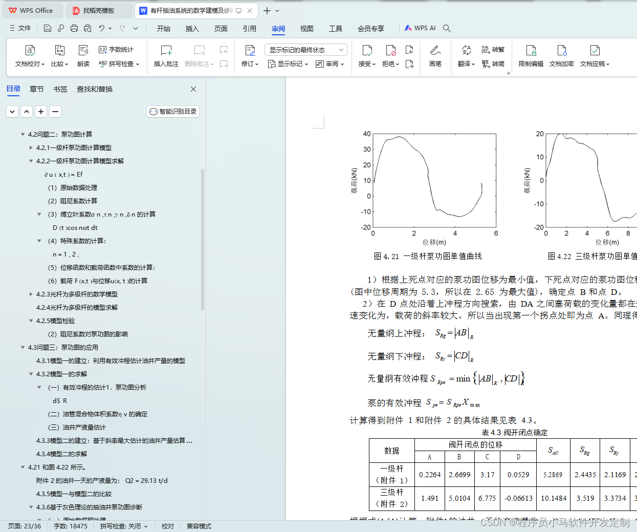
Task: Jump to (1) 原始数据处理 heading
Action: click(73, 187)
